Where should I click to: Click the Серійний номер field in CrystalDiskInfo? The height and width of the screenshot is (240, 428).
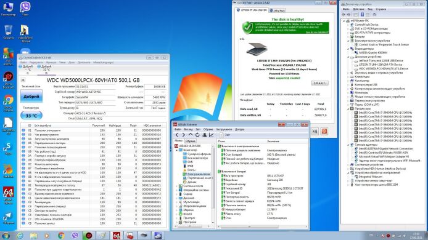coord(95,92)
